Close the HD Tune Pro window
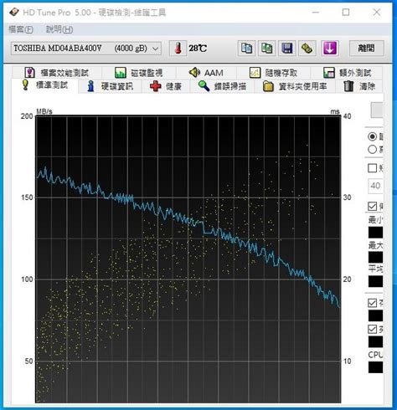This screenshot has width=397, height=410. [x=377, y=13]
